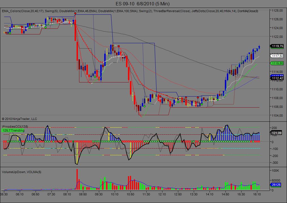The height and width of the screenshot is (203, 287).
Task: Click the 11:30 time axis label
Action: click(x=146, y=194)
